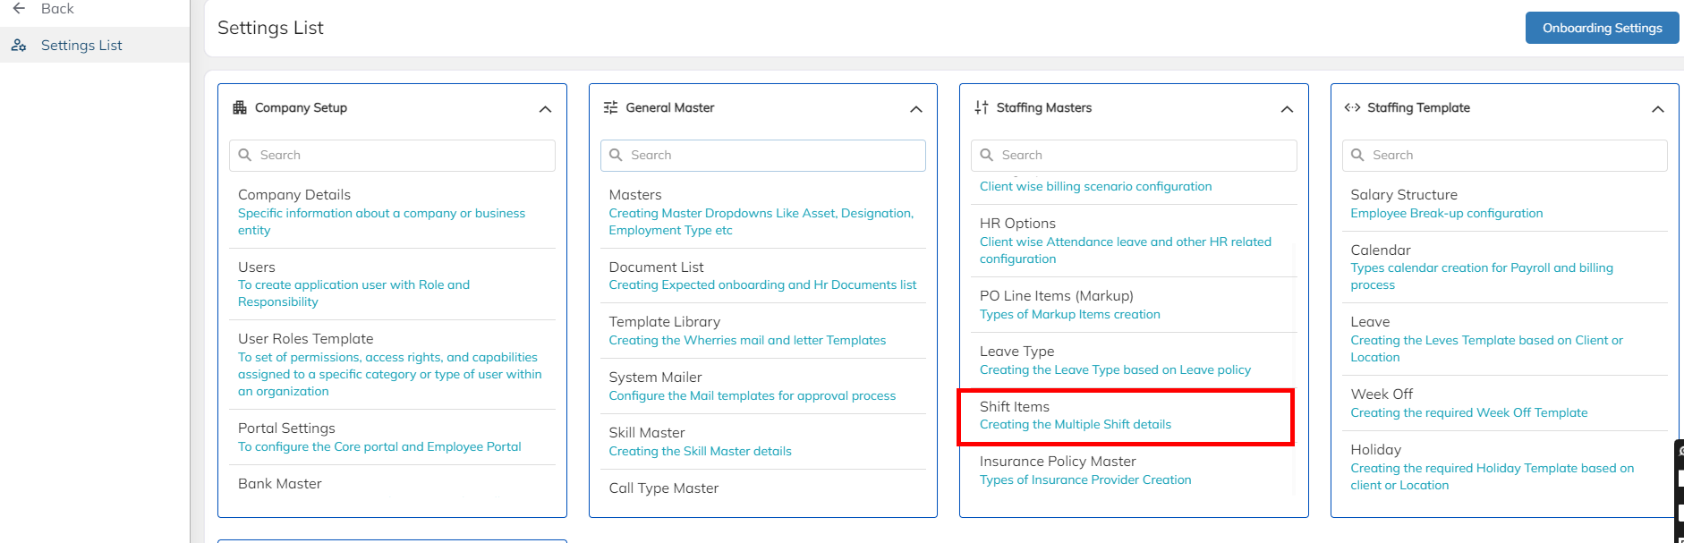Click the Settings List sidebar icon
Screen dimensions: 1684x543
(x=19, y=45)
